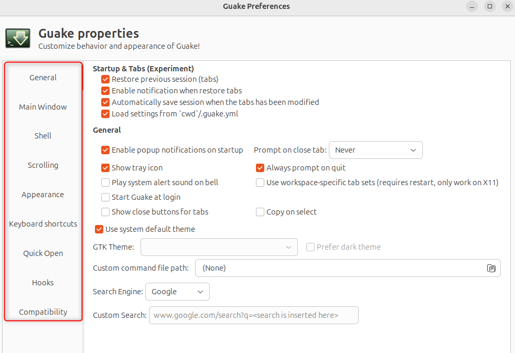Open the Appearance tab
This screenshot has height=353, width=515.
point(43,195)
